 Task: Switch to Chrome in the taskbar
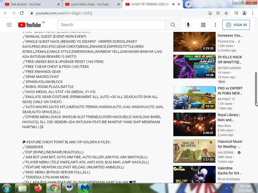coord(53,188)
